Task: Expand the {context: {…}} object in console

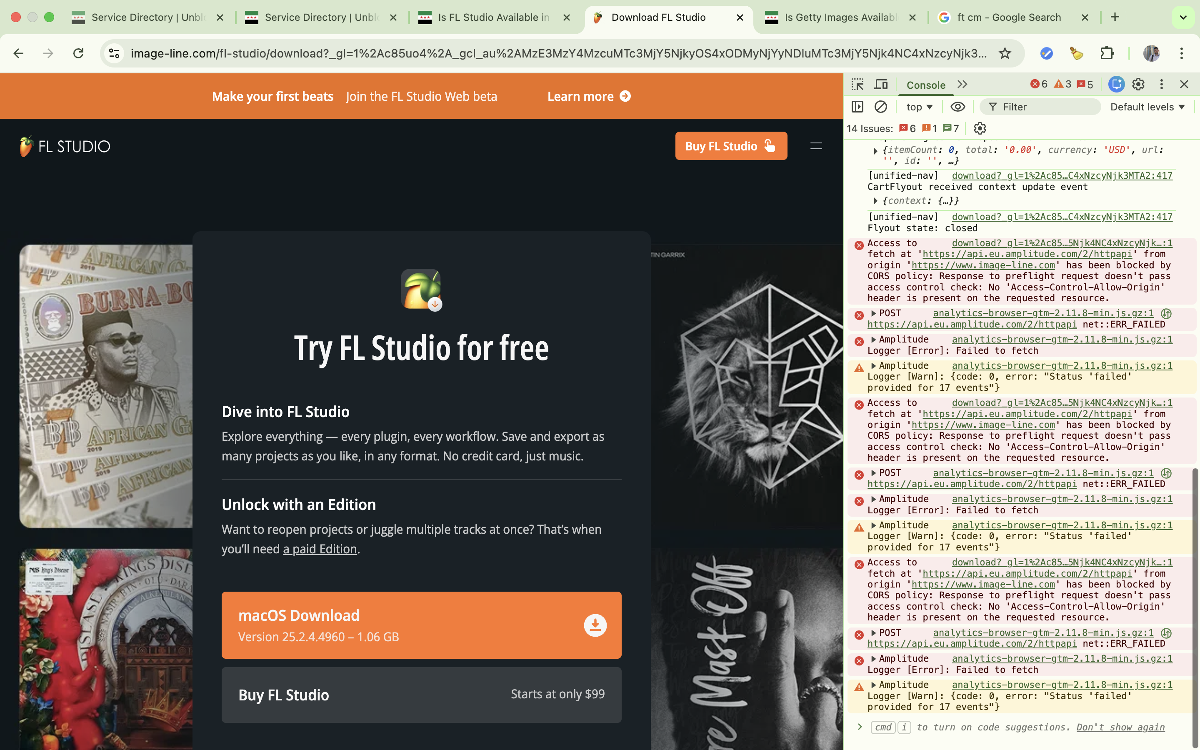Action: pyautogui.click(x=876, y=201)
